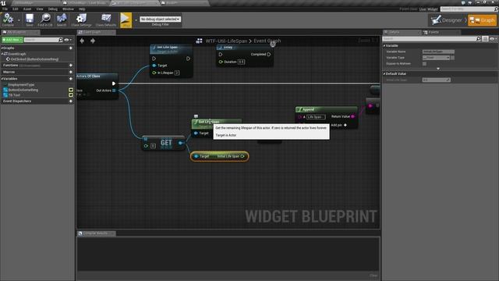The height and width of the screenshot is (281, 499).
Task: Click the green Add New button
Action: [12, 40]
